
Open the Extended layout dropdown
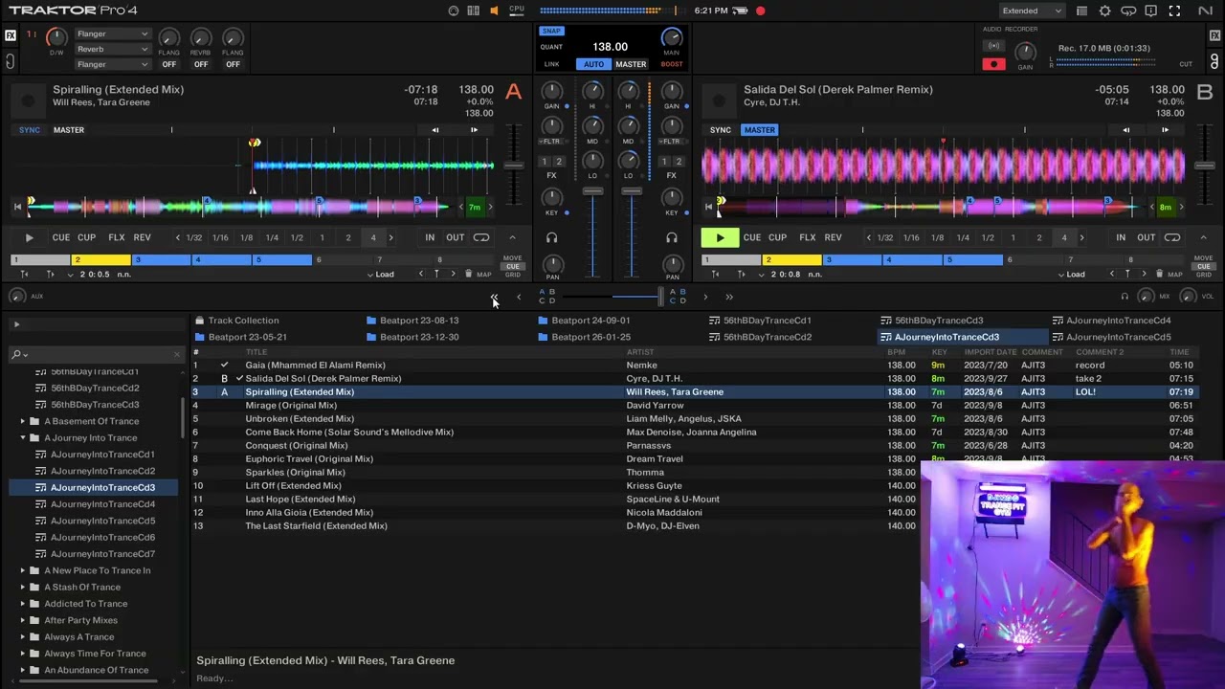click(1032, 11)
